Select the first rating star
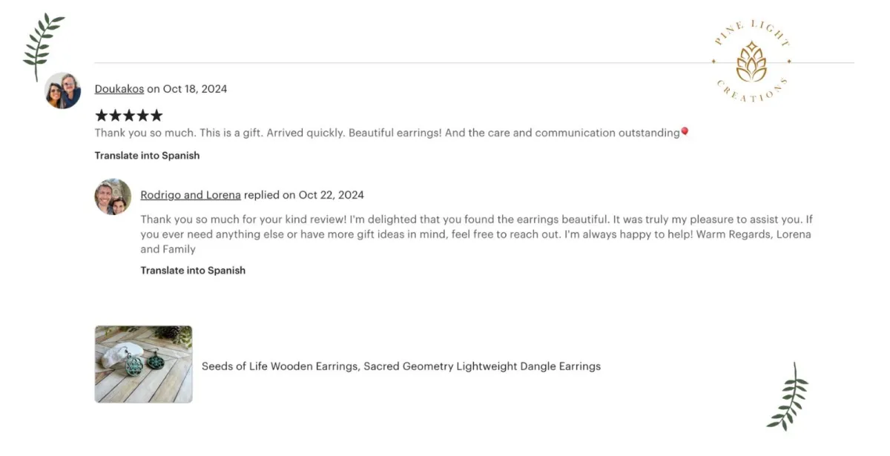This screenshot has width=890, height=456. pos(102,116)
